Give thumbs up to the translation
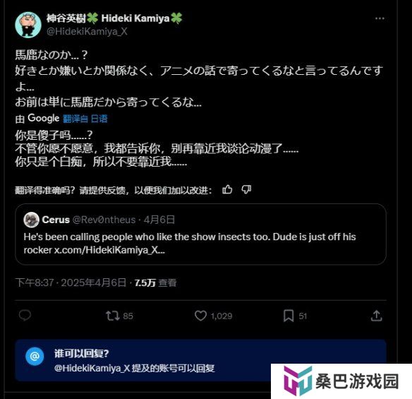The height and width of the screenshot is (399, 412). tap(227, 189)
